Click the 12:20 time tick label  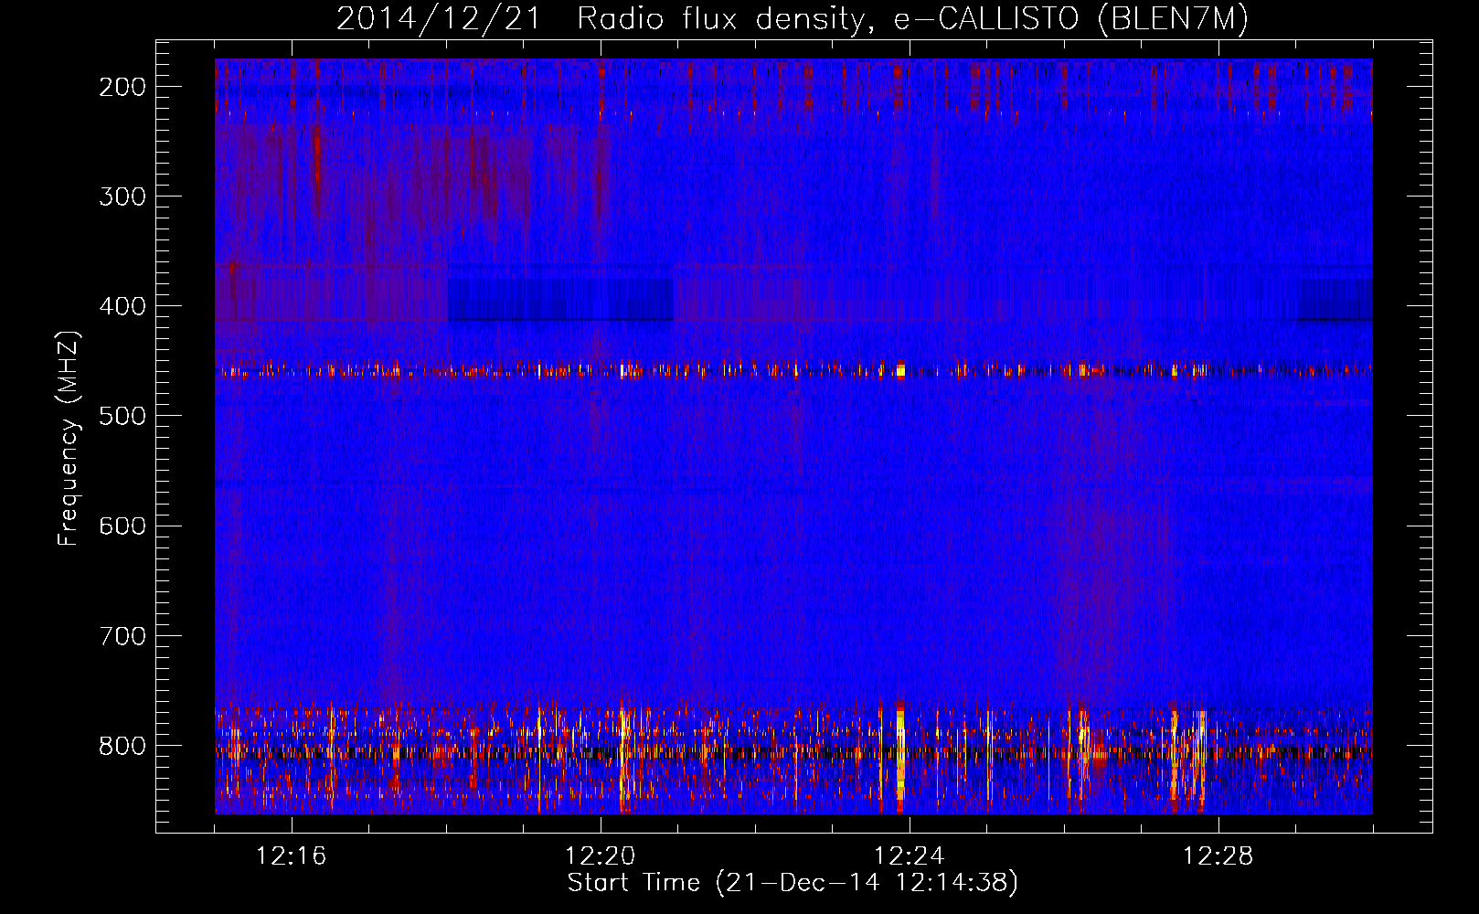601,856
